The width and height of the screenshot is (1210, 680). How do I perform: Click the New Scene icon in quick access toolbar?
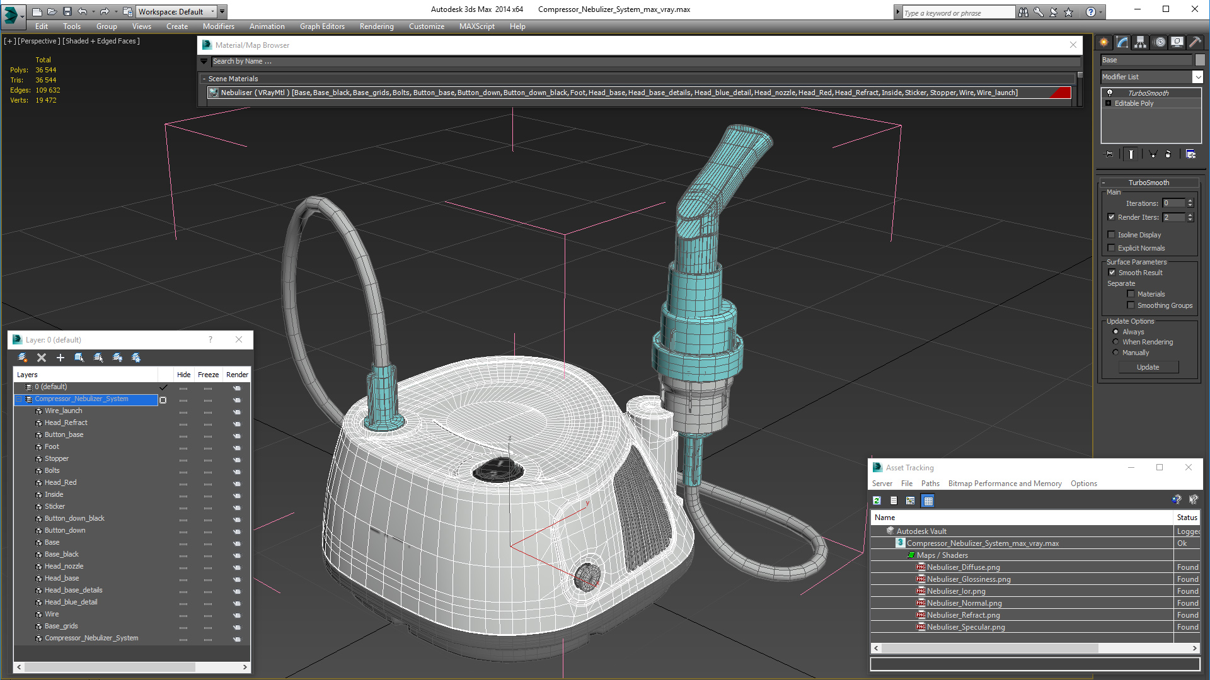click(37, 11)
